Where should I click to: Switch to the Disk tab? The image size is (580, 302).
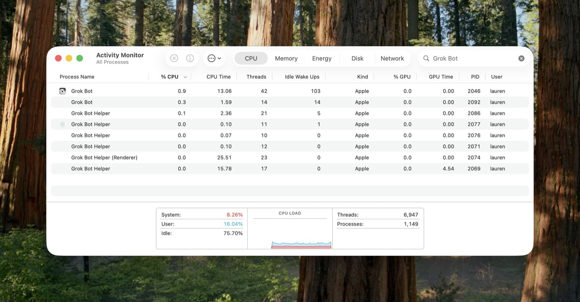coord(357,58)
